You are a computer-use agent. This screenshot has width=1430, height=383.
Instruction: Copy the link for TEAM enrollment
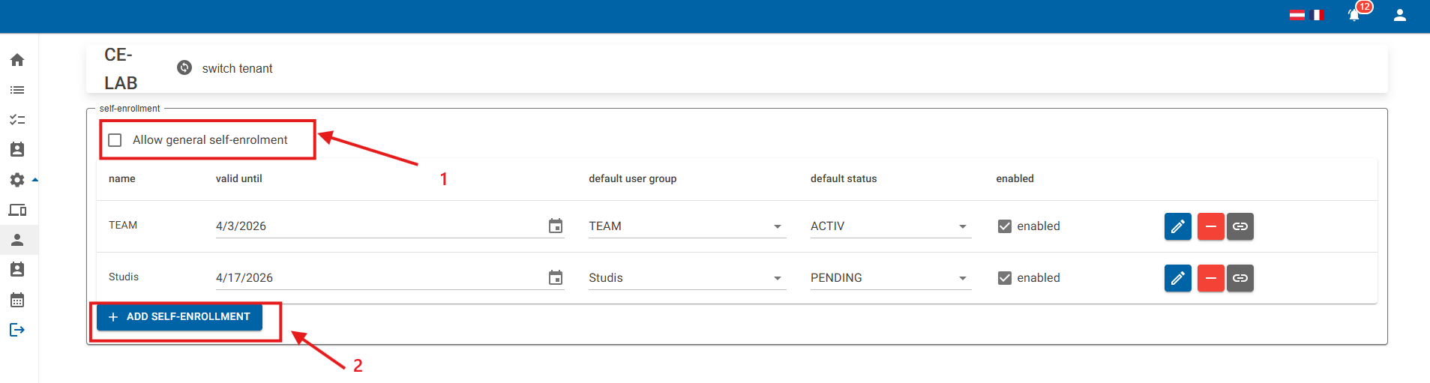(x=1240, y=226)
